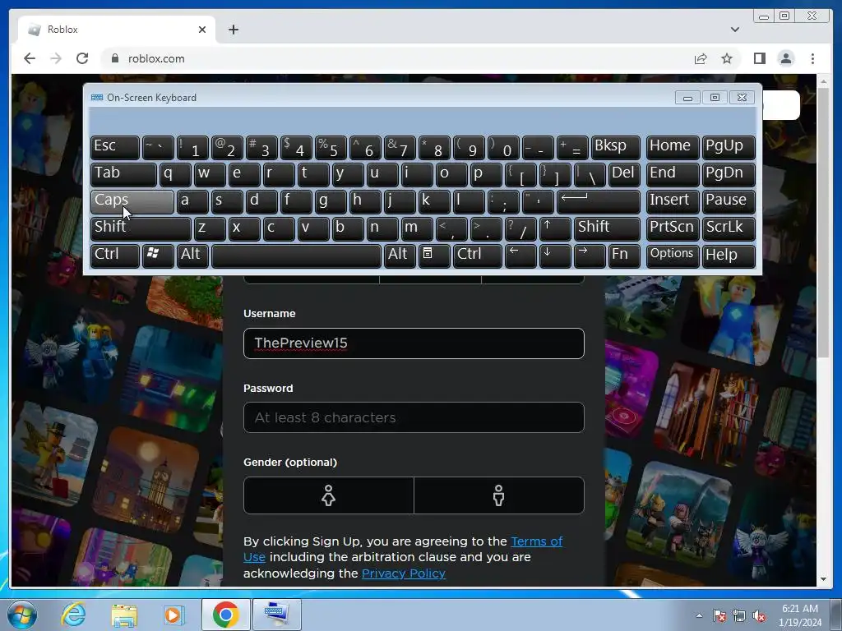Click the roblox.com address bar
This screenshot has height=631, width=842.
click(397, 58)
